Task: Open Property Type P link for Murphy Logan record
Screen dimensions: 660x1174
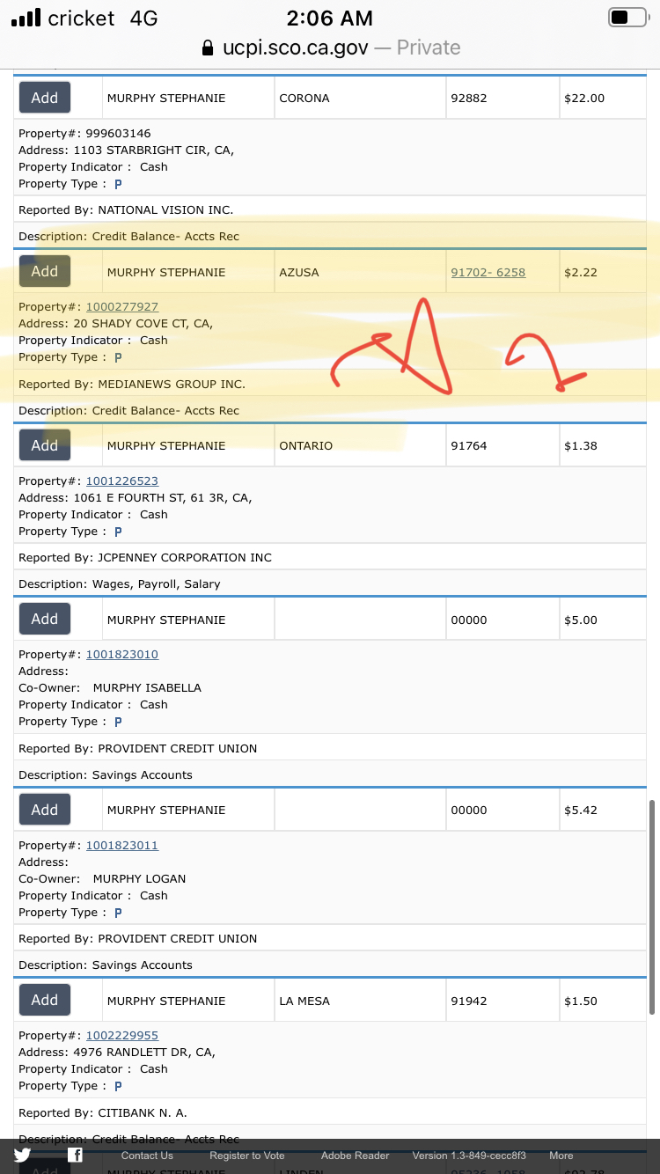Action: 118,913
